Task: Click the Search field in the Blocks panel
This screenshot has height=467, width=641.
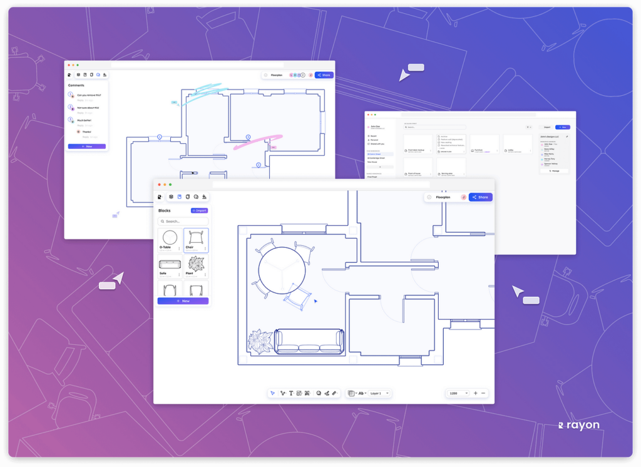Action: tap(183, 222)
